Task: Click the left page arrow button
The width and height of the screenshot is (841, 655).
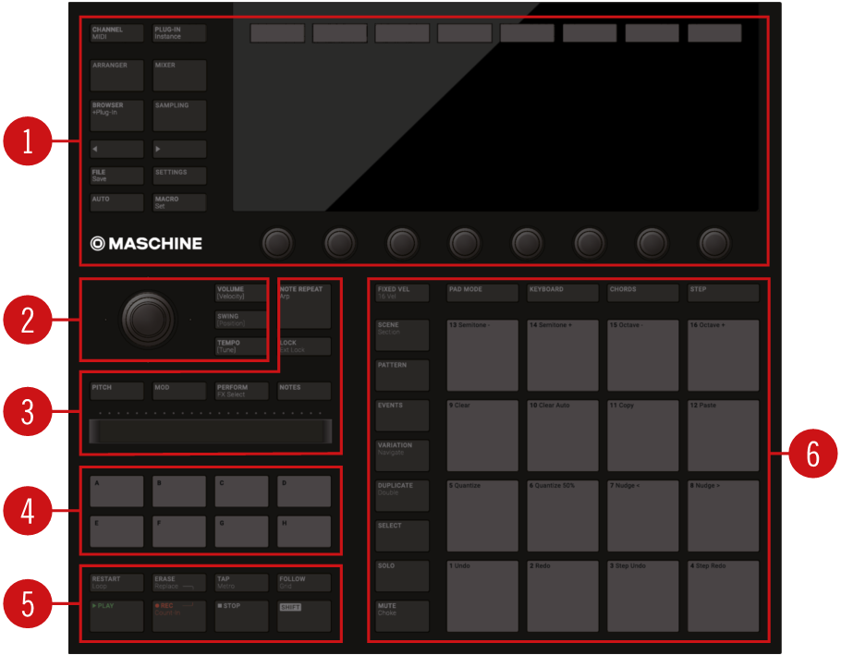Action: 116,149
